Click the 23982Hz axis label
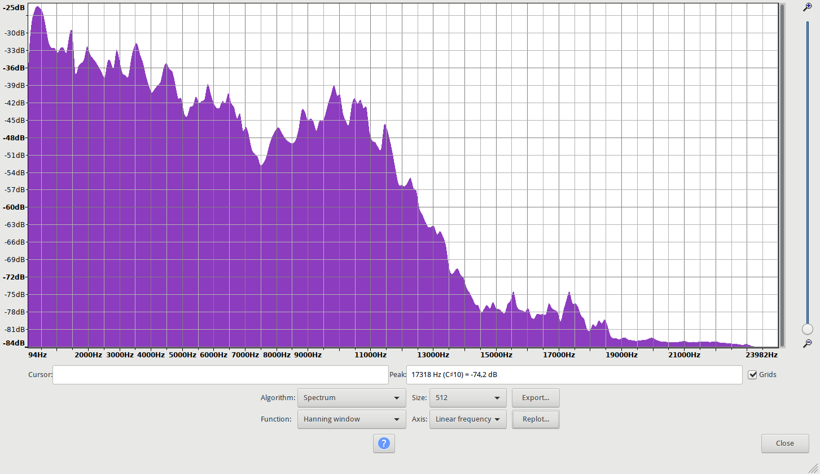The image size is (820, 474). click(x=761, y=355)
